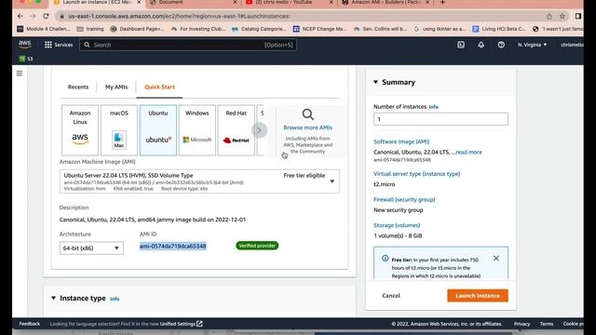Viewport: 596px width, 335px height.
Task: Open the Ubuntu Server 22.04 AMI dropdown
Action: (x=199, y=181)
